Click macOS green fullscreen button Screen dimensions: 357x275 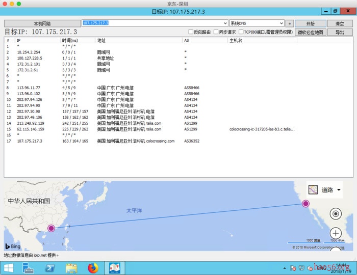(x=19, y=4)
